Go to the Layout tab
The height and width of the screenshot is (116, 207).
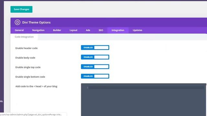pyautogui.click(x=73, y=30)
